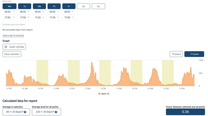Click the magnifier icon on Zoom button
The image size is (208, 116).
[192, 54]
